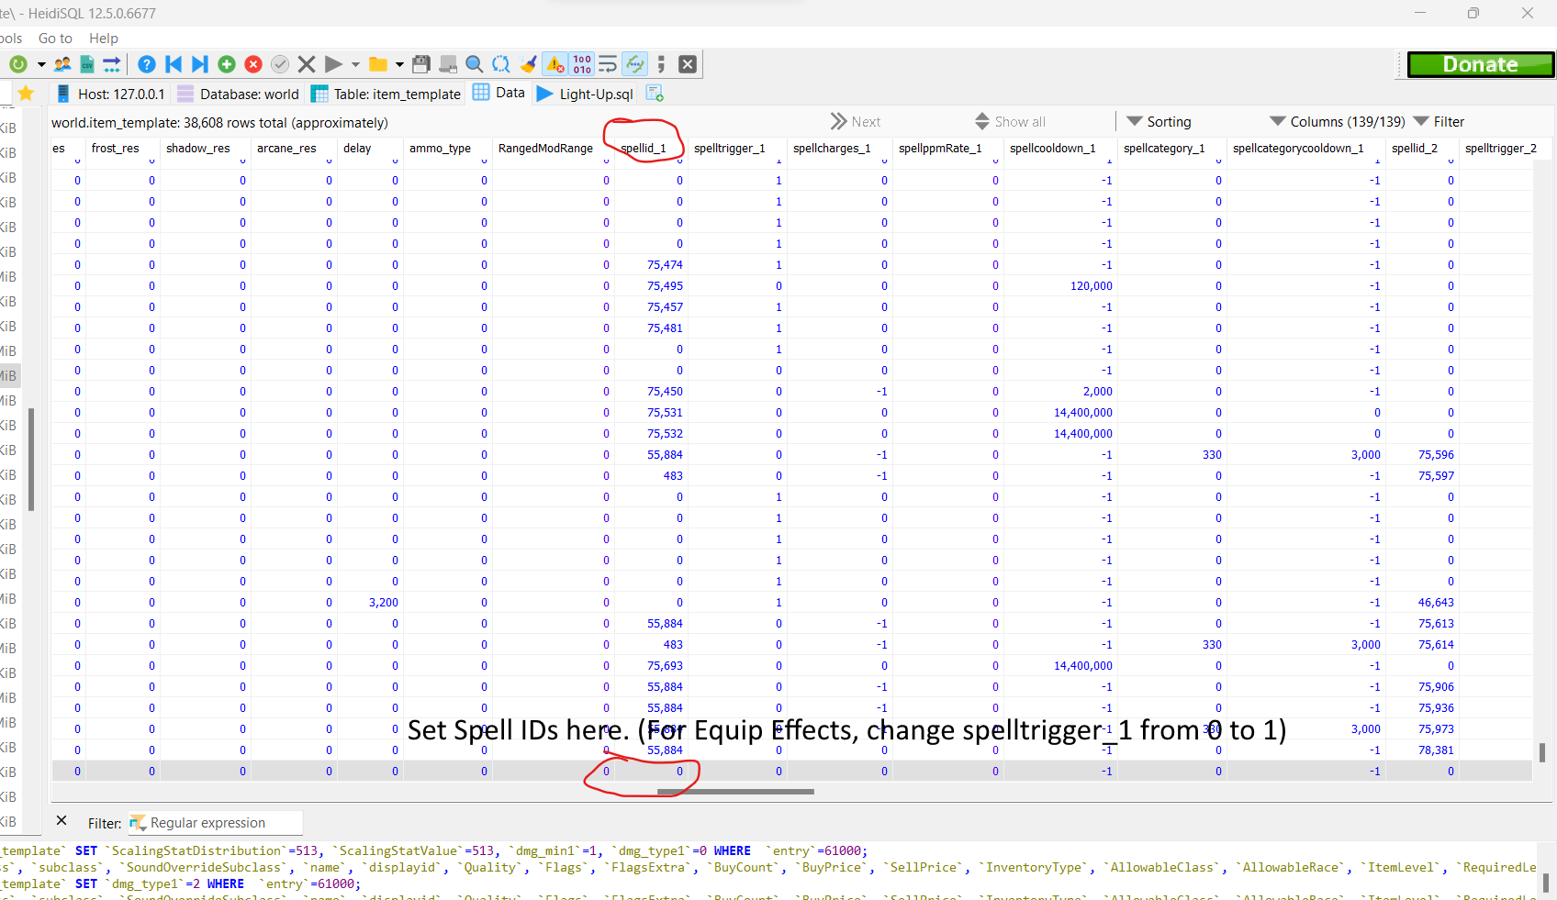
Task: Click the yellow favorites star icon
Action: point(26,94)
